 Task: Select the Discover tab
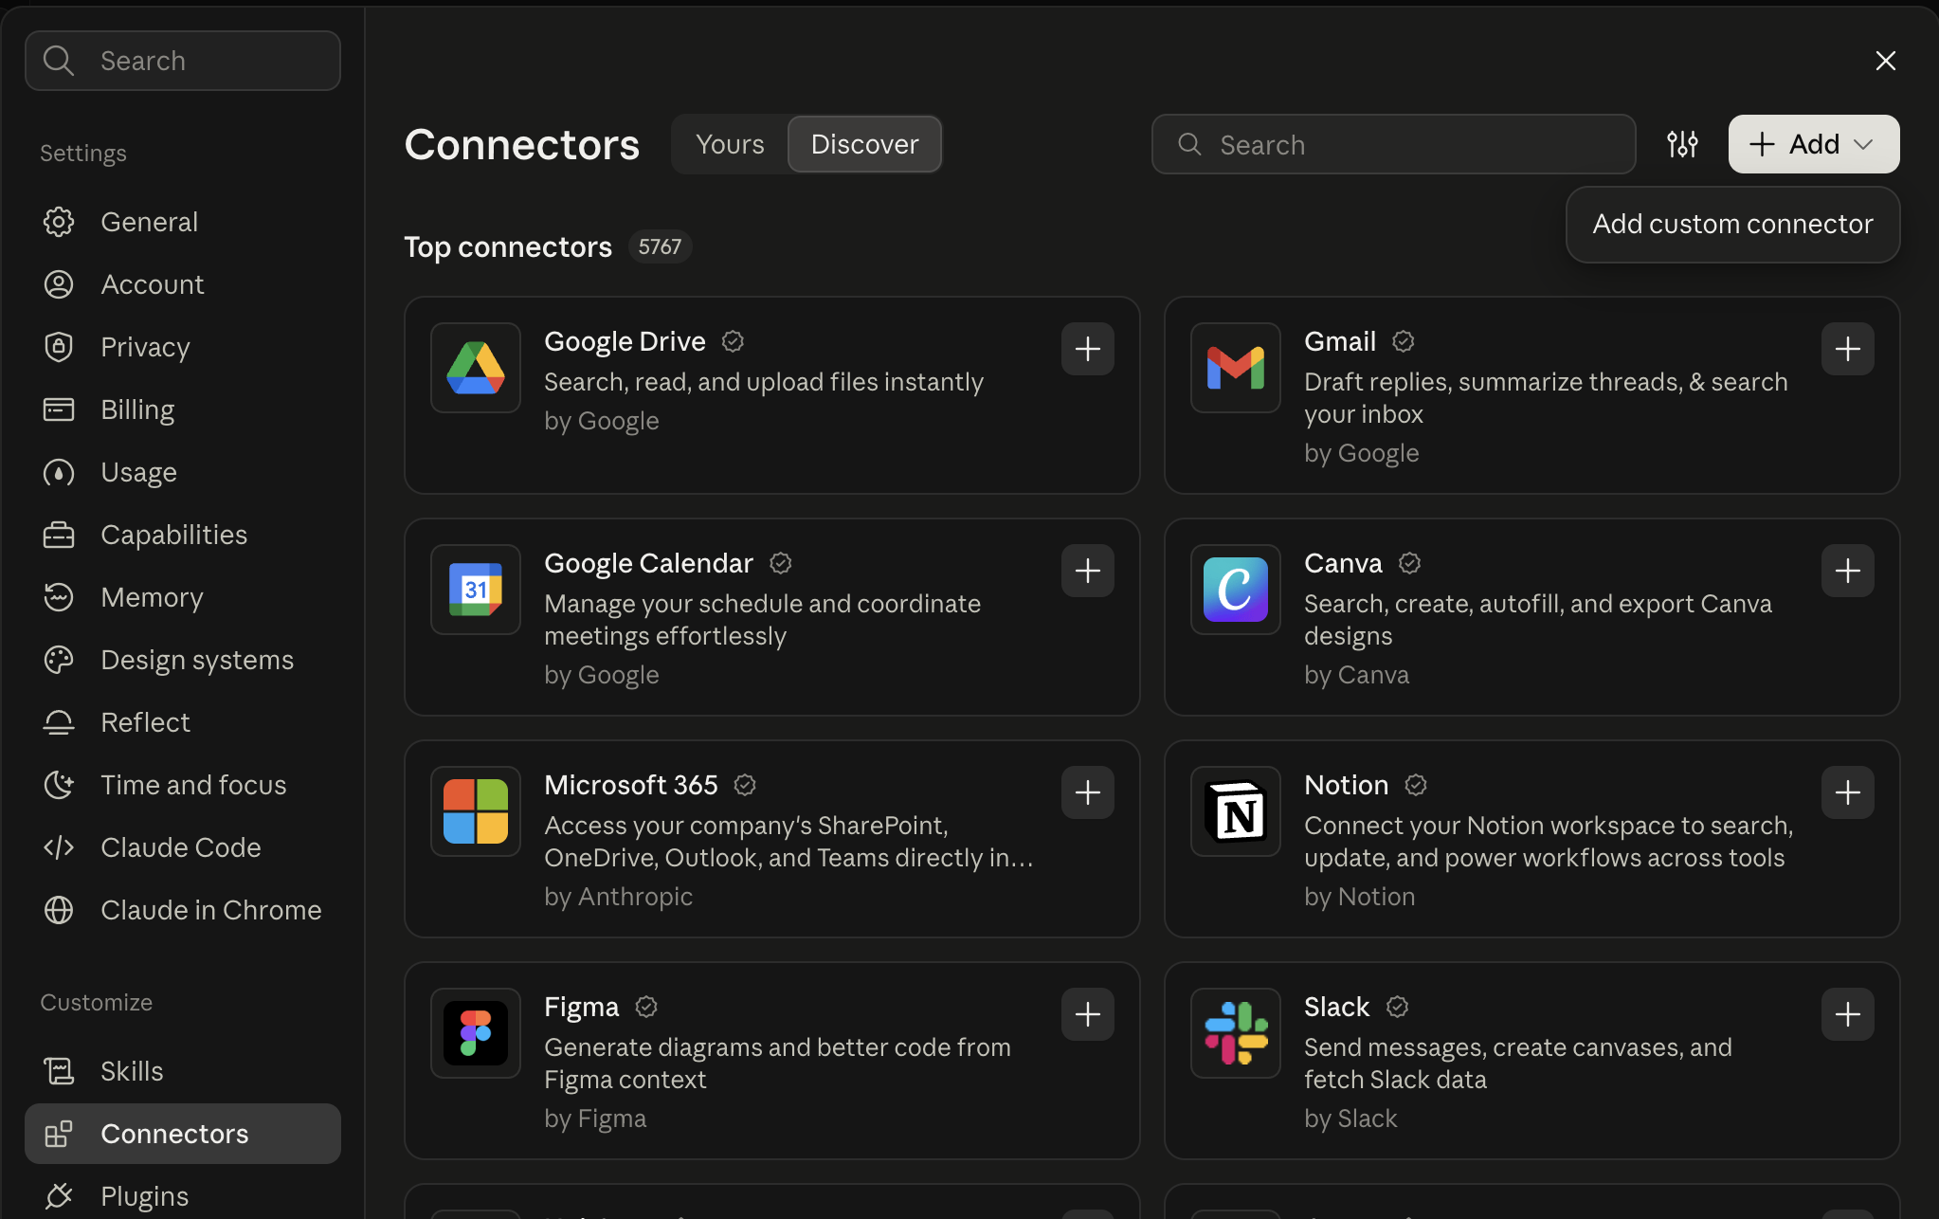click(864, 144)
